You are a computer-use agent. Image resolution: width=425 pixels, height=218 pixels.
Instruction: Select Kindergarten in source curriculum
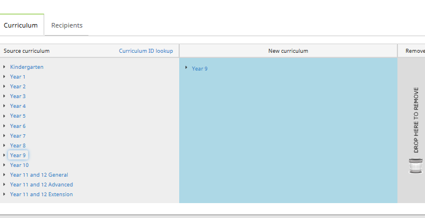pos(26,67)
